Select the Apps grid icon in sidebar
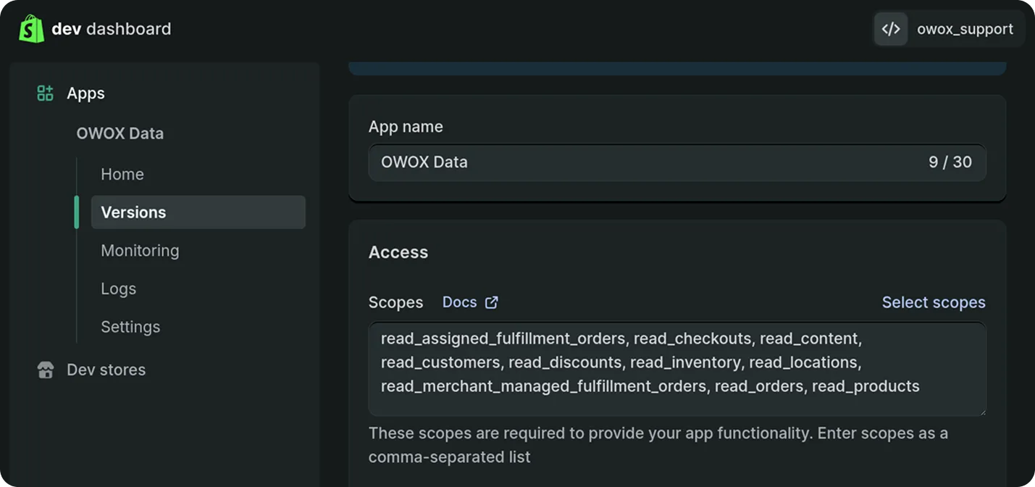Screen dimensions: 1035x487 click(x=44, y=93)
